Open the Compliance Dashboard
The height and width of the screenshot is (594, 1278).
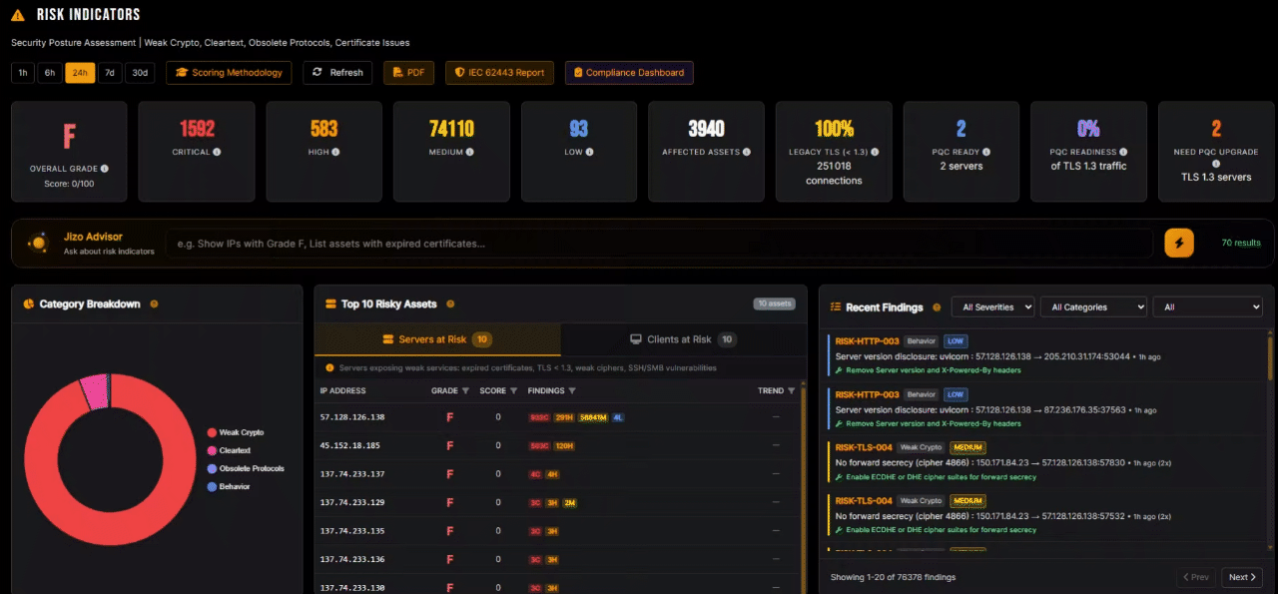click(628, 73)
